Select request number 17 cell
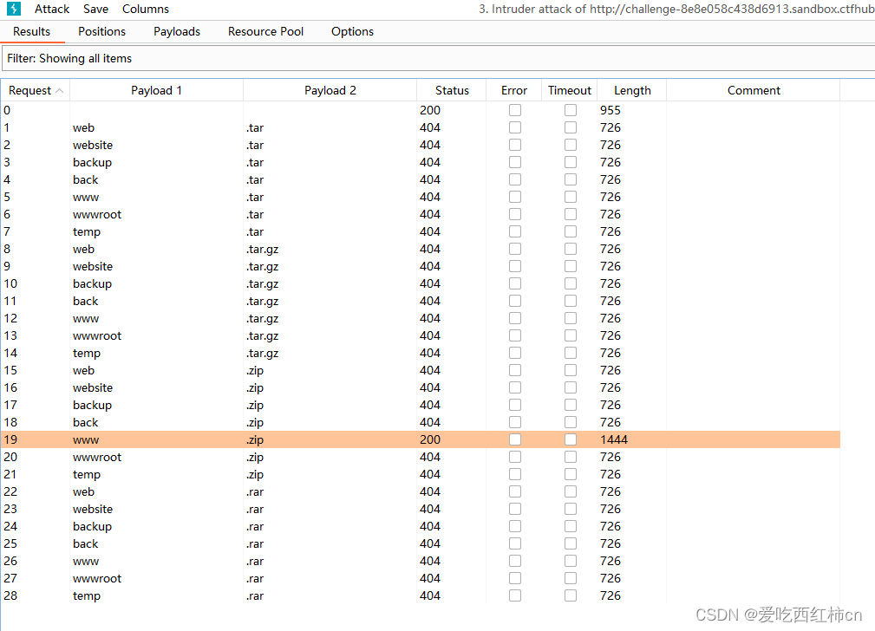 pos(10,405)
